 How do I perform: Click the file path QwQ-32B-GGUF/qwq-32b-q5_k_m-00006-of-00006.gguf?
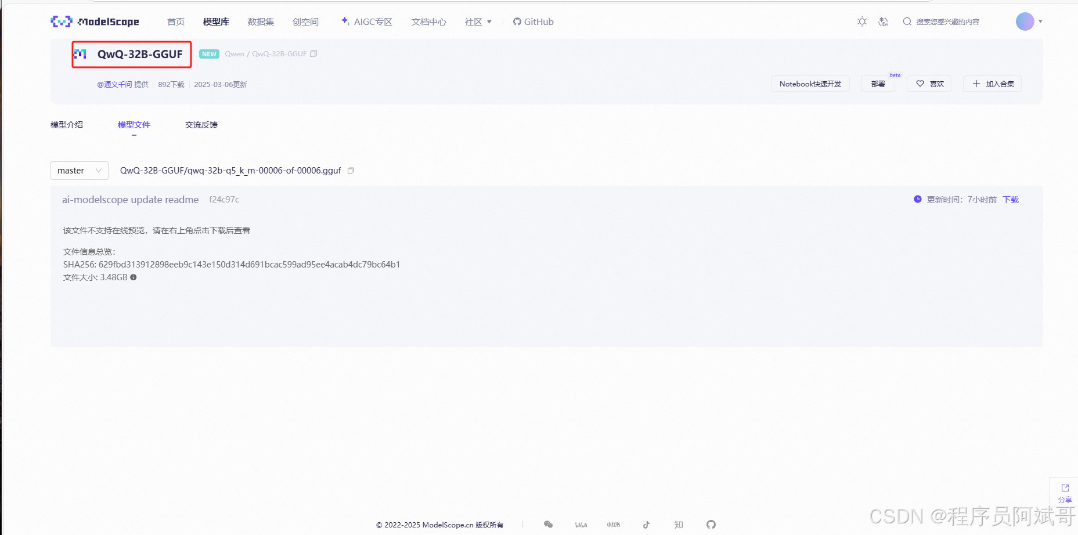click(x=230, y=171)
